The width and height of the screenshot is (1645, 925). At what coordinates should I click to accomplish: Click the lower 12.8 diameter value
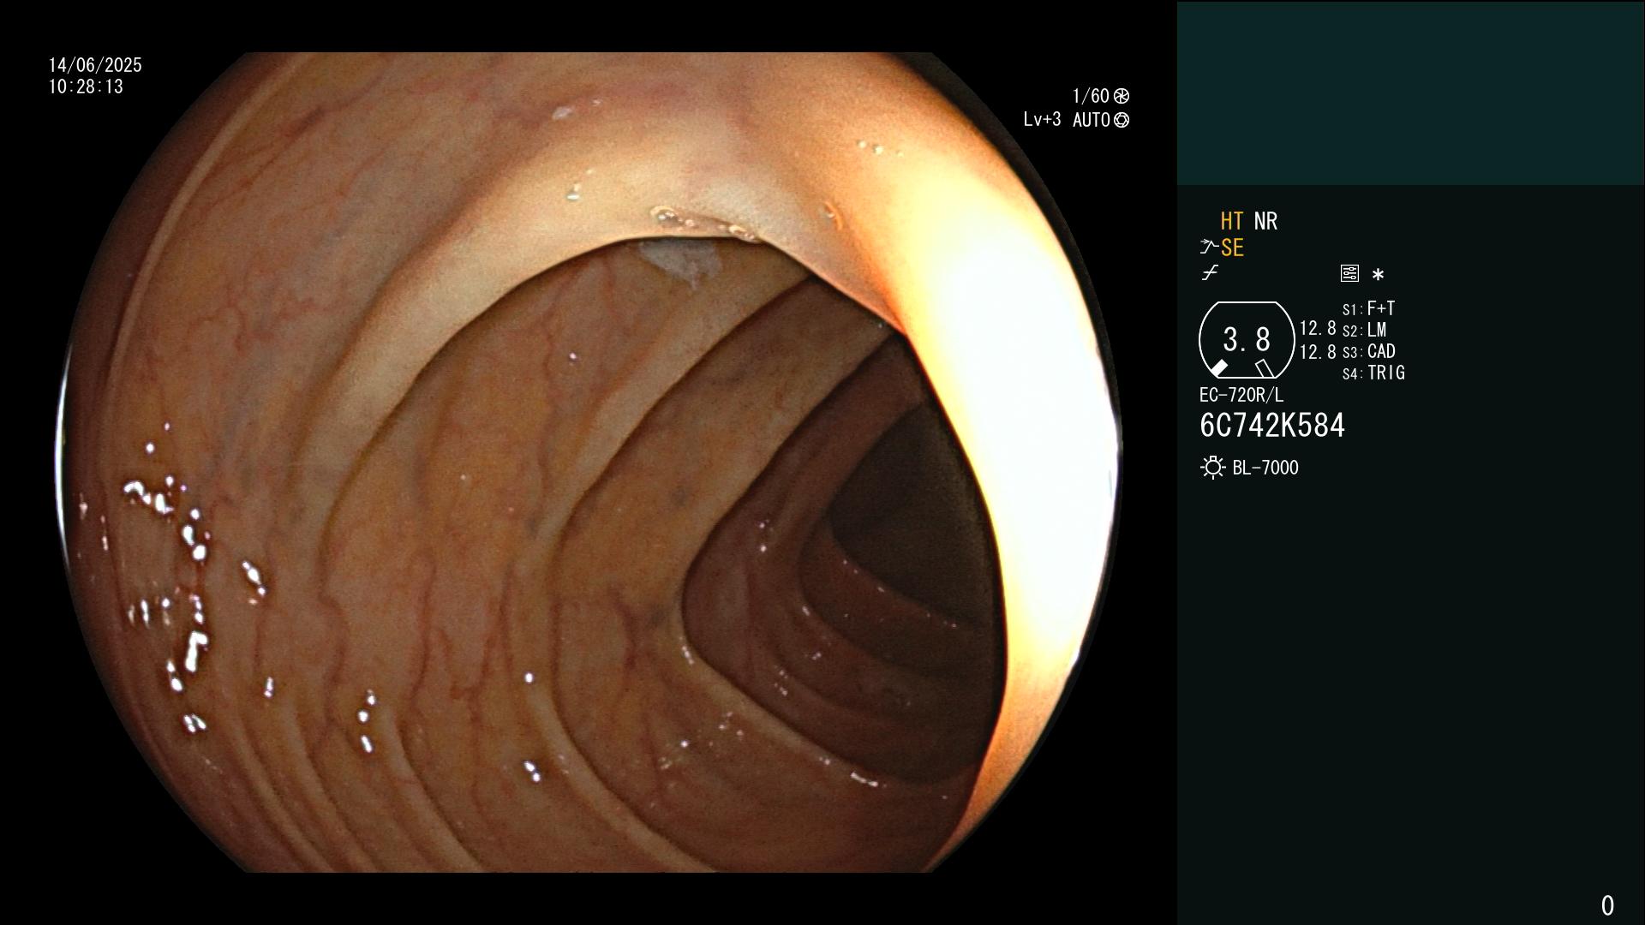pos(1318,351)
